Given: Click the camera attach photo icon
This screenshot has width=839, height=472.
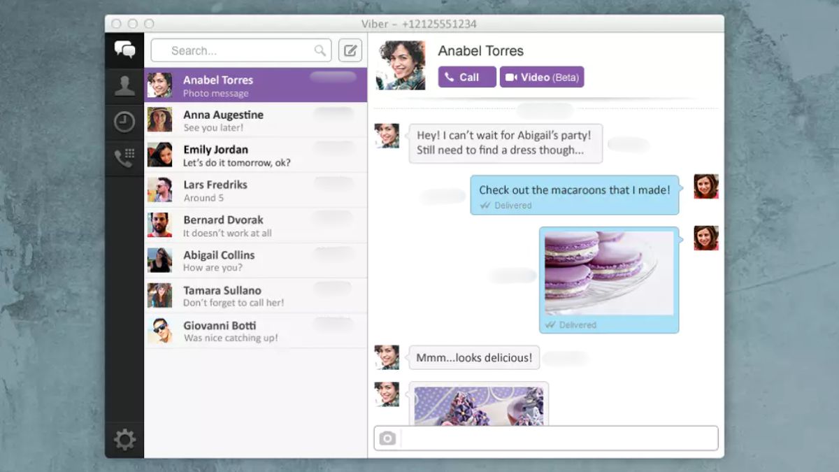Looking at the screenshot, I should point(387,438).
